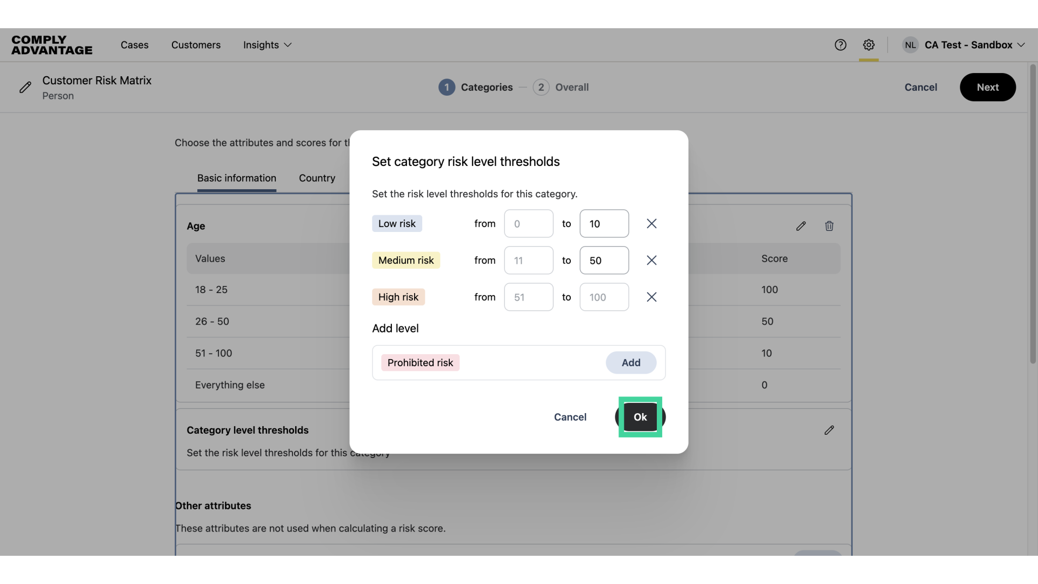Expand the Insights dropdown menu
This screenshot has height=584, width=1038.
pos(267,45)
